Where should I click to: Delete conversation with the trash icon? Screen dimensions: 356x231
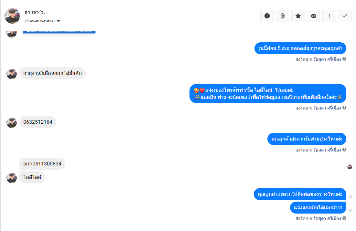pos(282,16)
